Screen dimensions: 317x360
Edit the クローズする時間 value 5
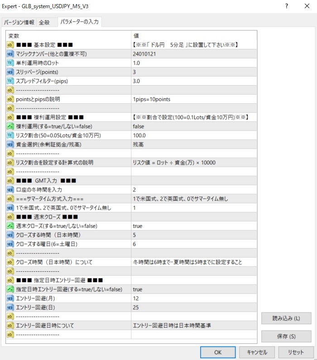pyautogui.click(x=194, y=235)
